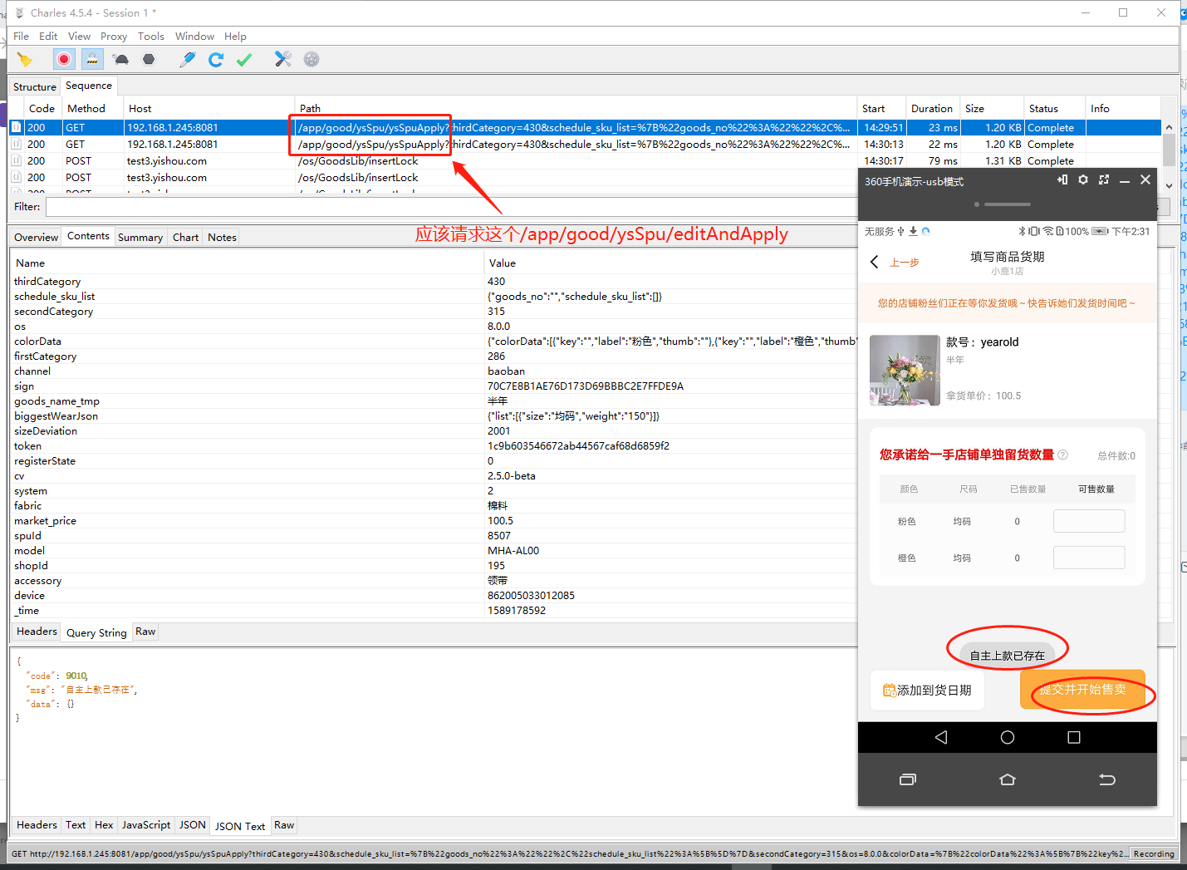Clear the session with the broom icon

pyautogui.click(x=24, y=59)
